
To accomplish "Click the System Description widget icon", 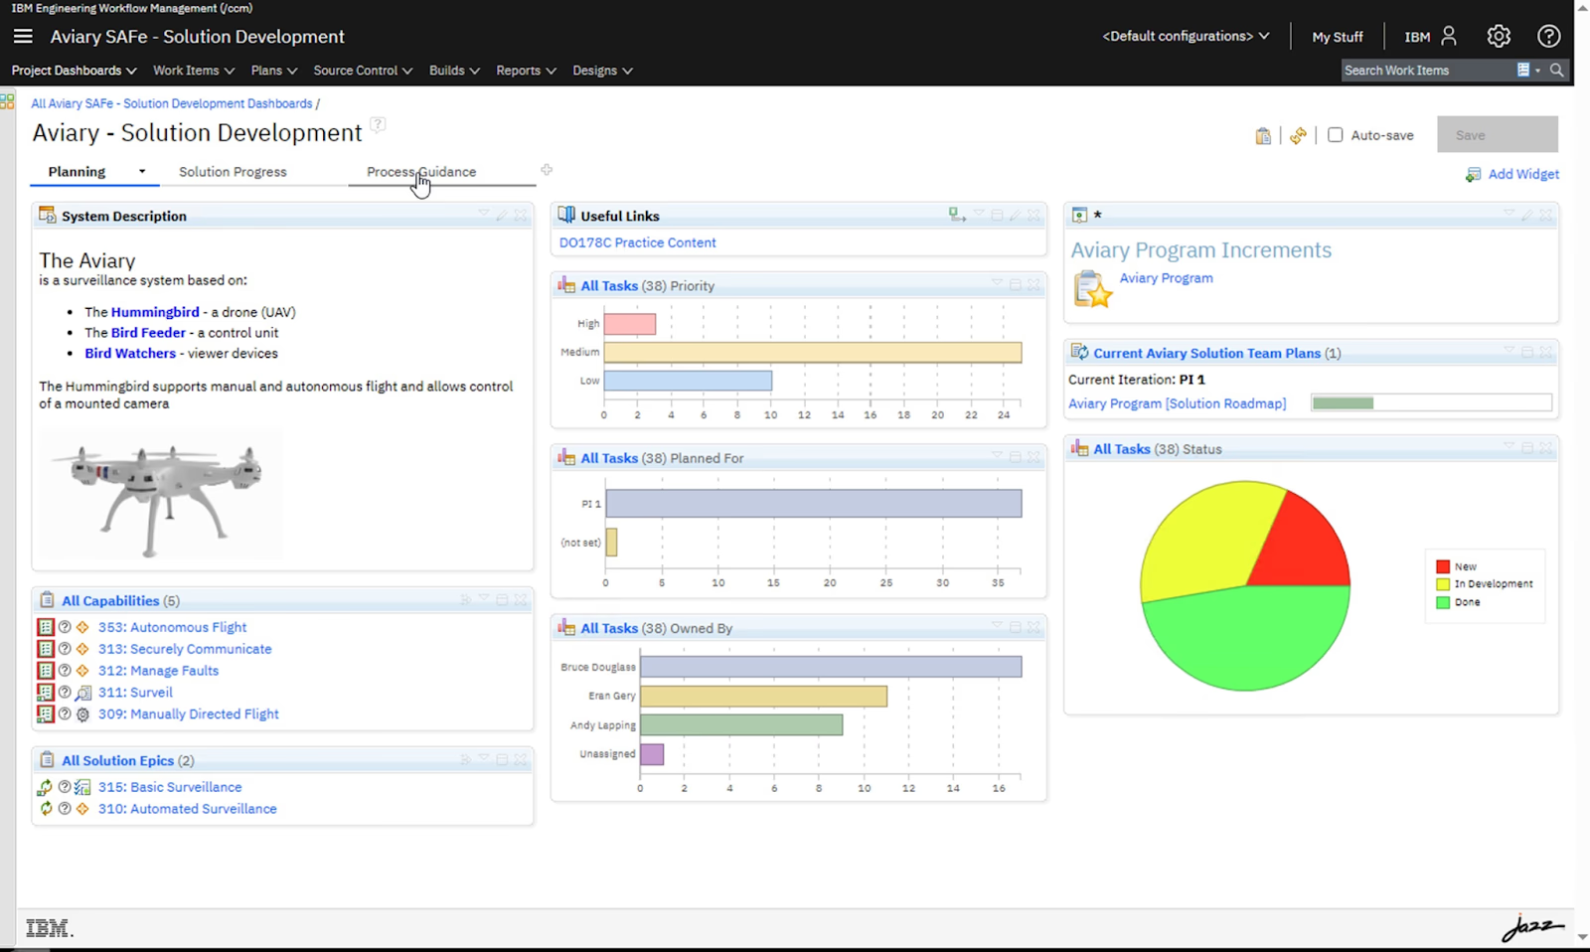I will [x=47, y=215].
